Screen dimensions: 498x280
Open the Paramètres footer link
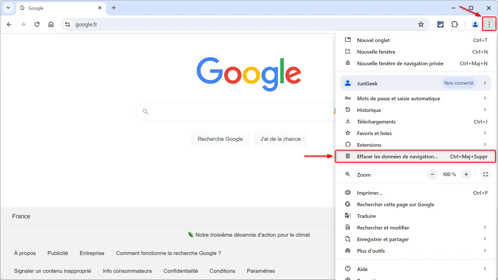261,271
